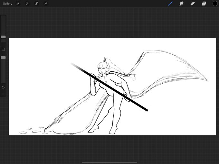Screen dimensions: 219x164
Task: Click the brush size slider handle
Action: point(3,37)
